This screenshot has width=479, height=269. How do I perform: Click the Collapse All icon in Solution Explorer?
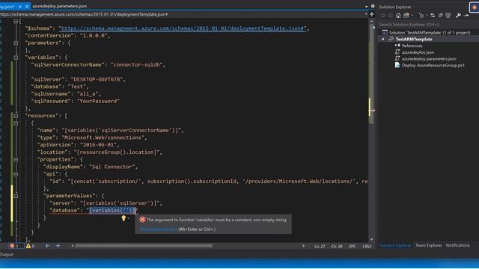[x=441, y=15]
